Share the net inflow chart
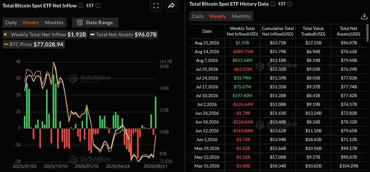The image size is (370, 172). click(171, 6)
